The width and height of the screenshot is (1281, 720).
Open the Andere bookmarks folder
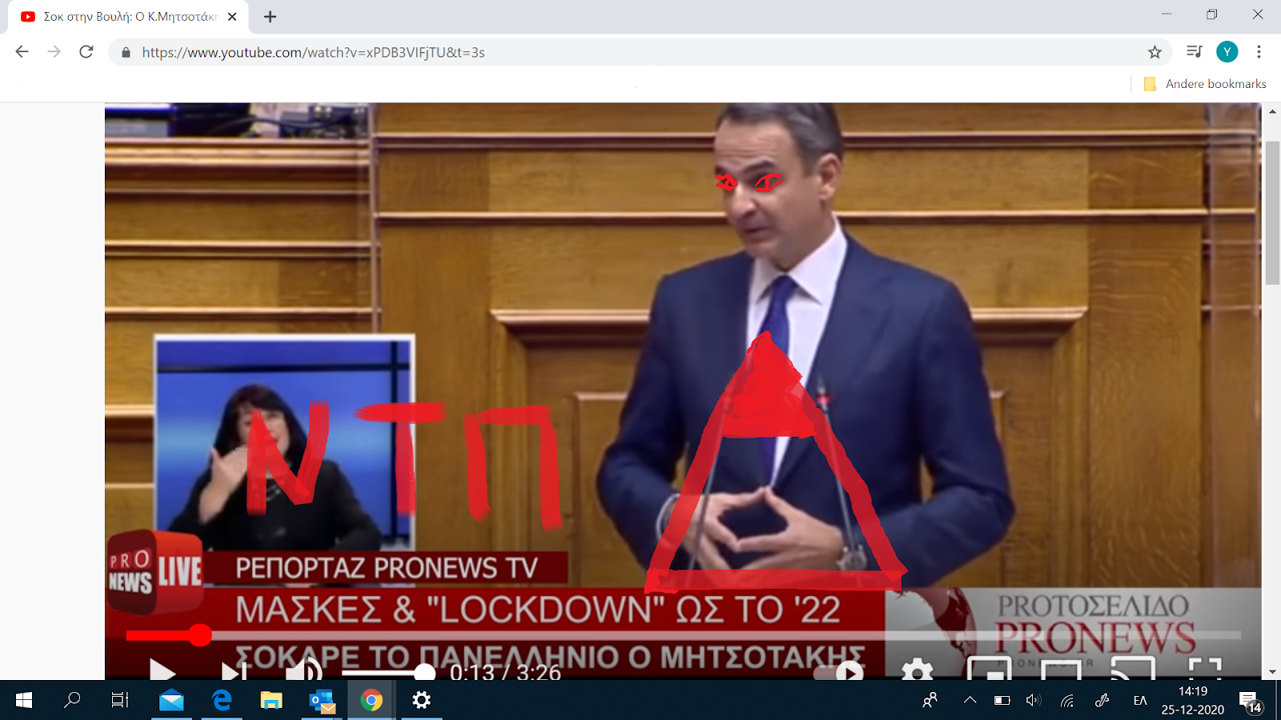tap(1206, 84)
